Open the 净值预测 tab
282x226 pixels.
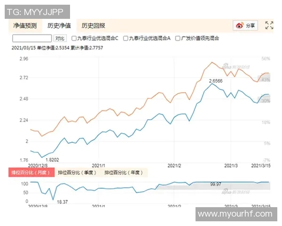coord(25,26)
